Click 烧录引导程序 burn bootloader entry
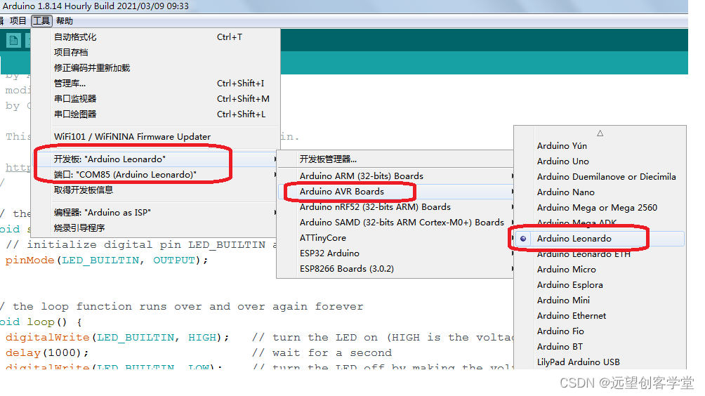This screenshot has height=396, width=705. [x=156, y=228]
